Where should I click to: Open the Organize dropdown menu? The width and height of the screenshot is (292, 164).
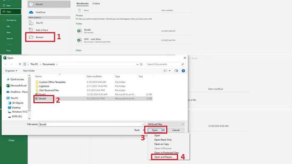pyautogui.click(x=11, y=71)
